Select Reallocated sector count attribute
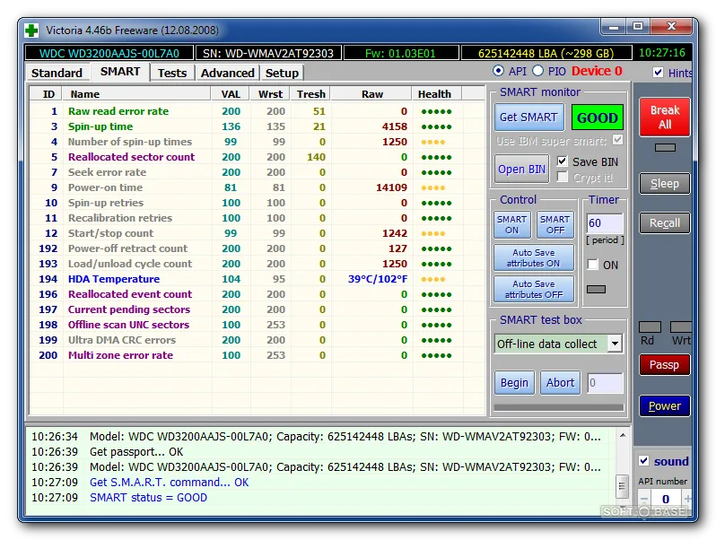 (x=258, y=157)
